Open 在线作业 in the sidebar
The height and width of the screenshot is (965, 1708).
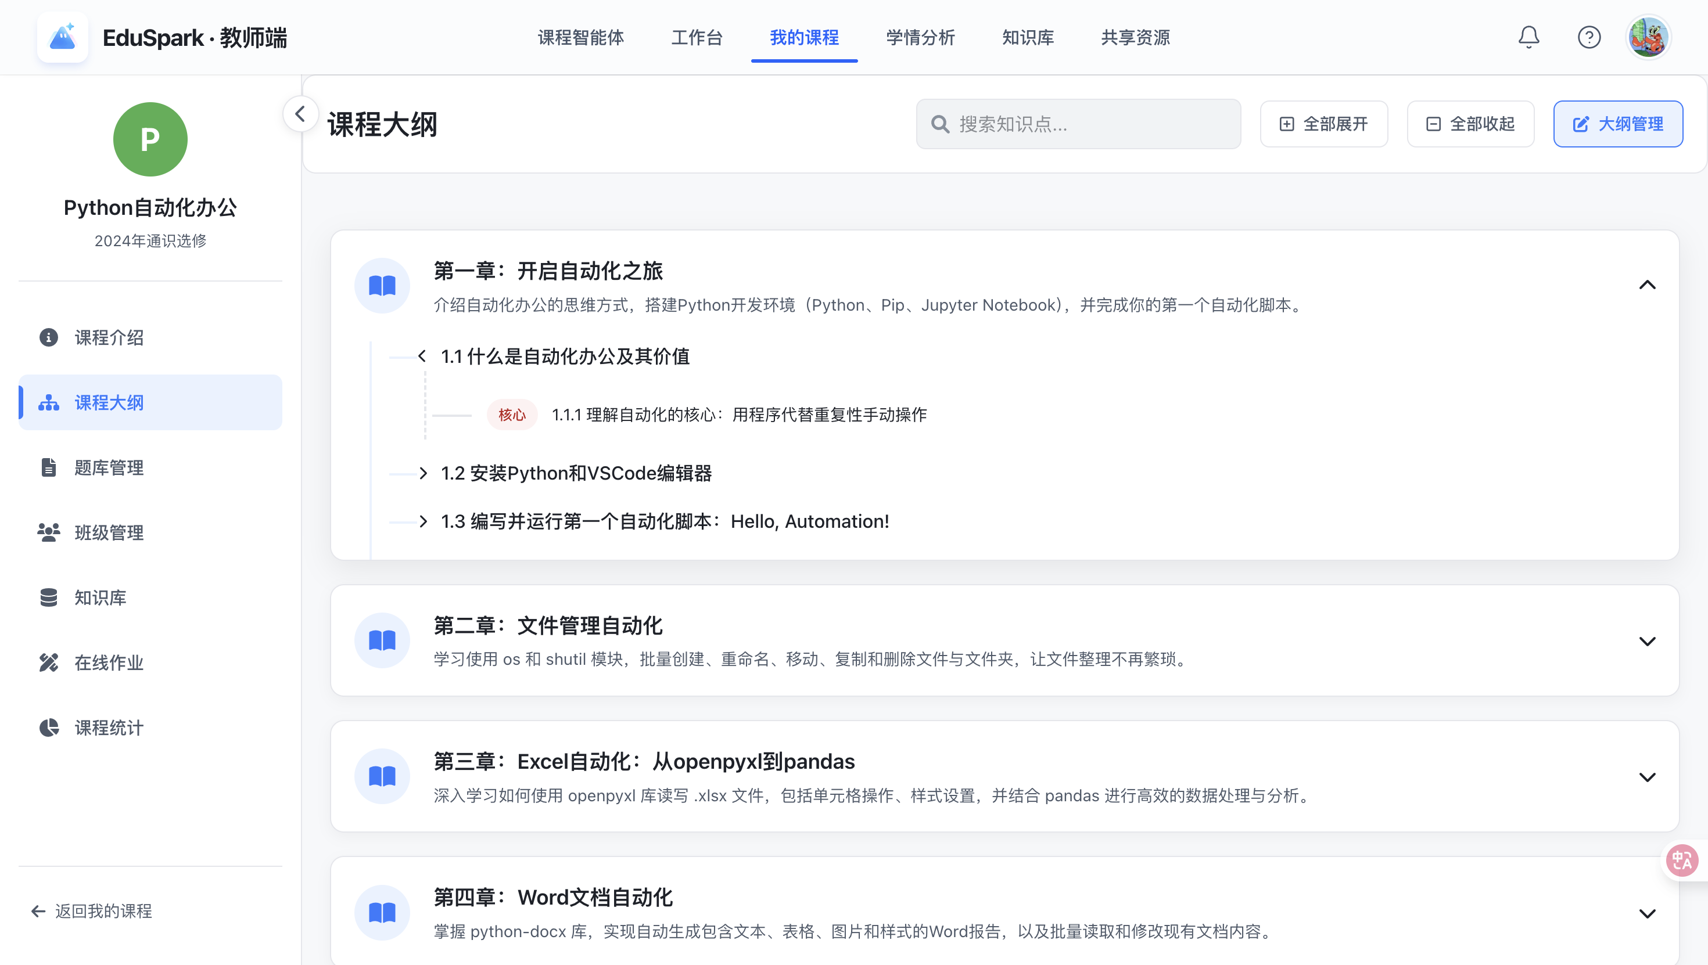pos(150,662)
